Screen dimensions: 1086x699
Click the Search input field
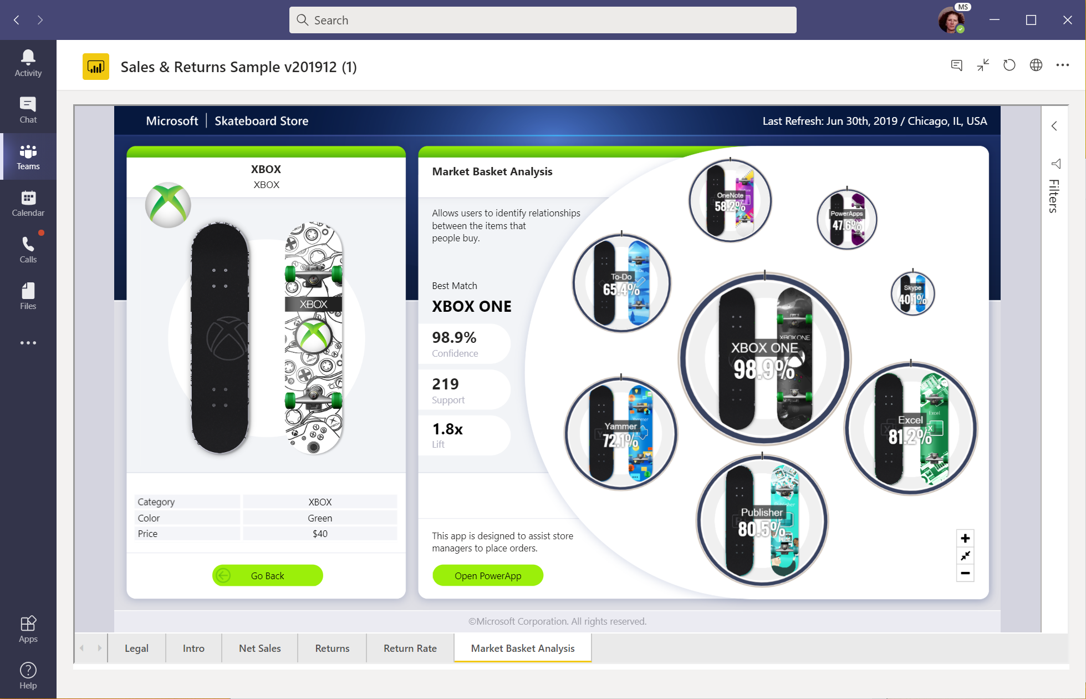[x=542, y=20]
